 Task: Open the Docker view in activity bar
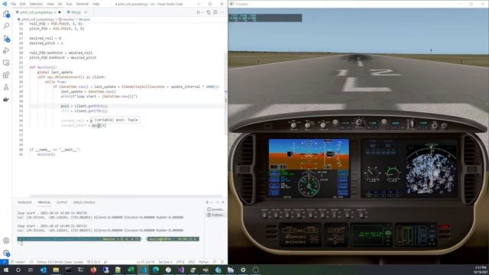(x=6, y=99)
